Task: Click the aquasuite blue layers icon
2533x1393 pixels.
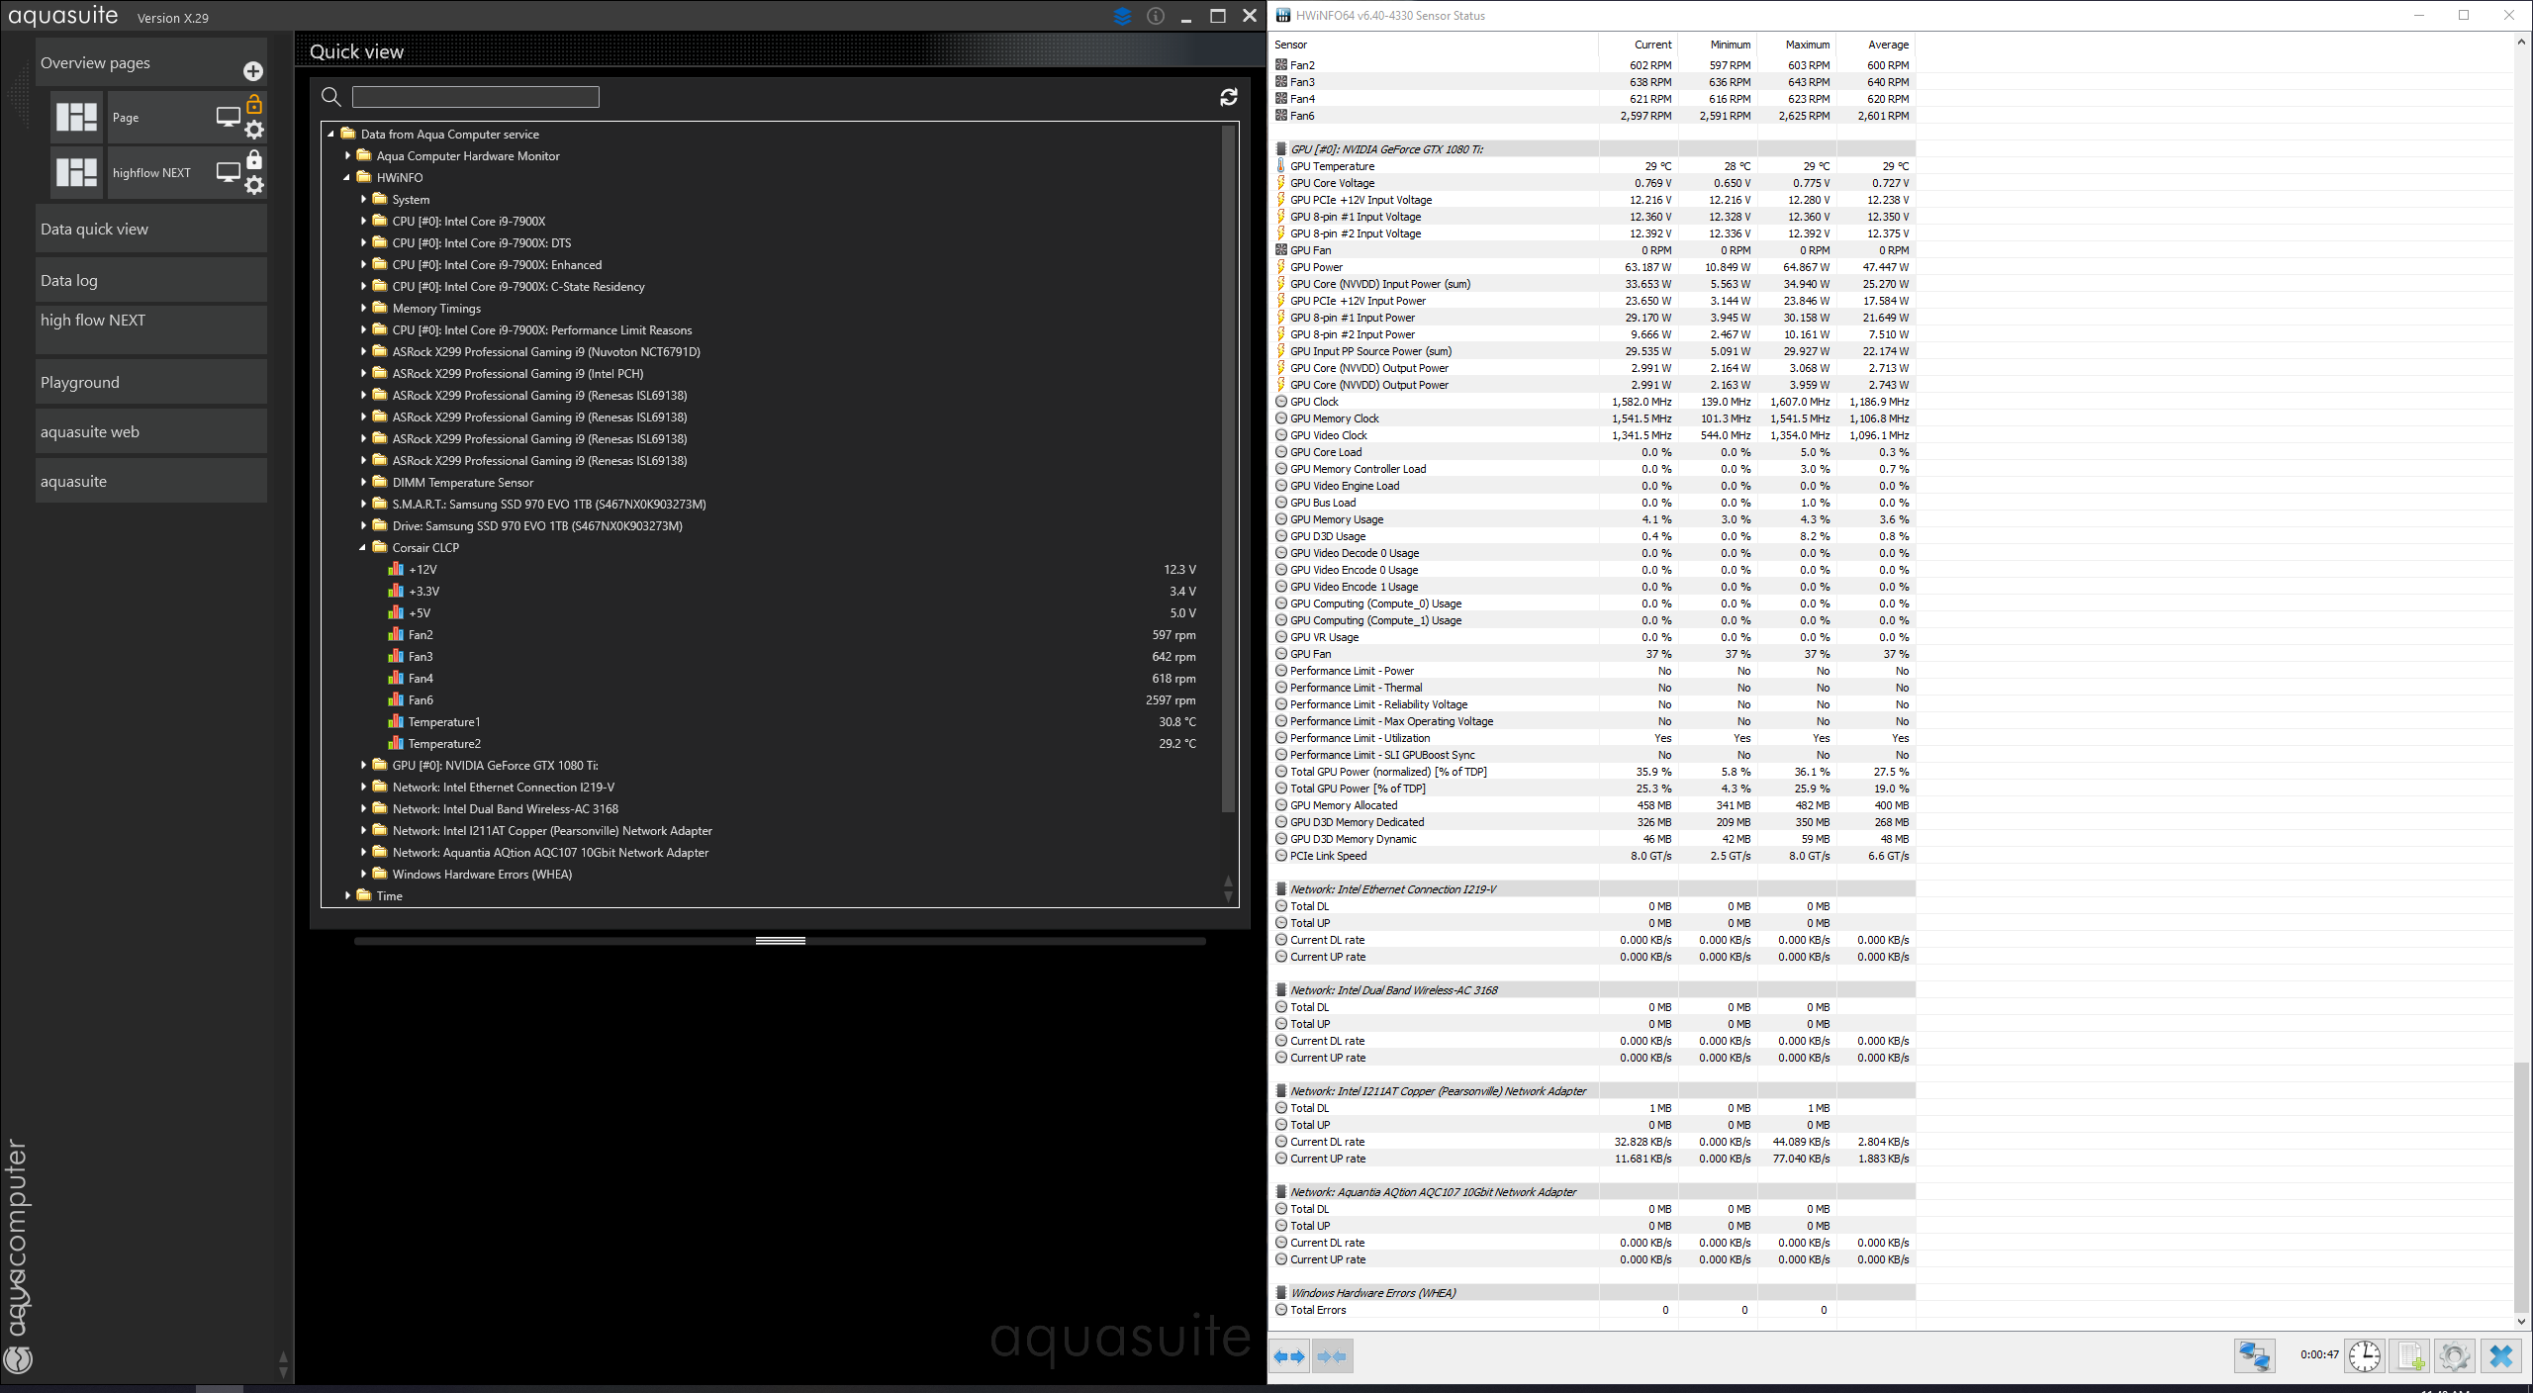Action: tap(1122, 16)
